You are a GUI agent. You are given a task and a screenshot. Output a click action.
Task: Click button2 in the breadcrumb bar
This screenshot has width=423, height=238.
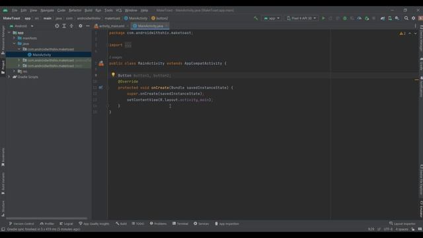tap(160, 19)
